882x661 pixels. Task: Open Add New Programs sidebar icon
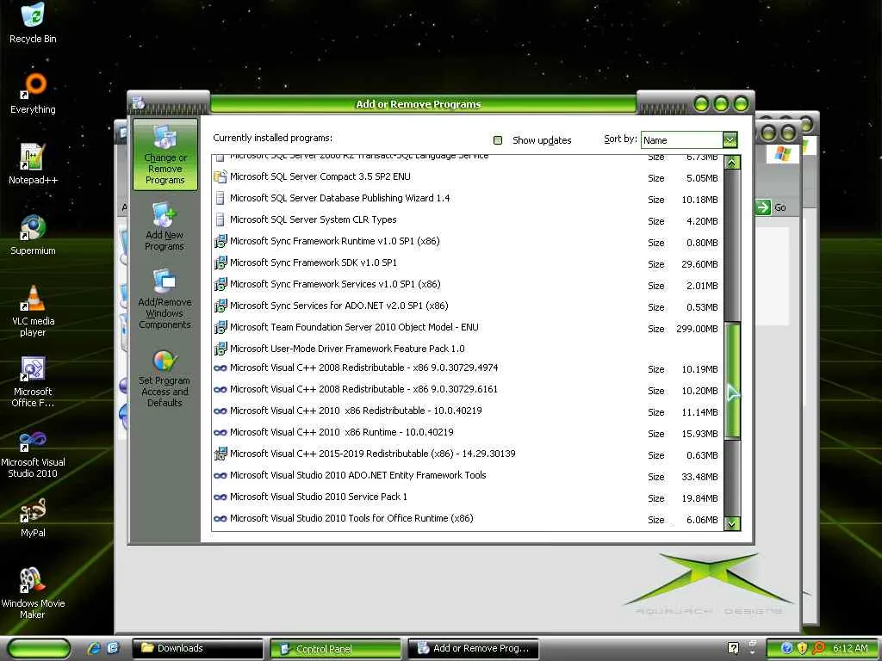(165, 226)
